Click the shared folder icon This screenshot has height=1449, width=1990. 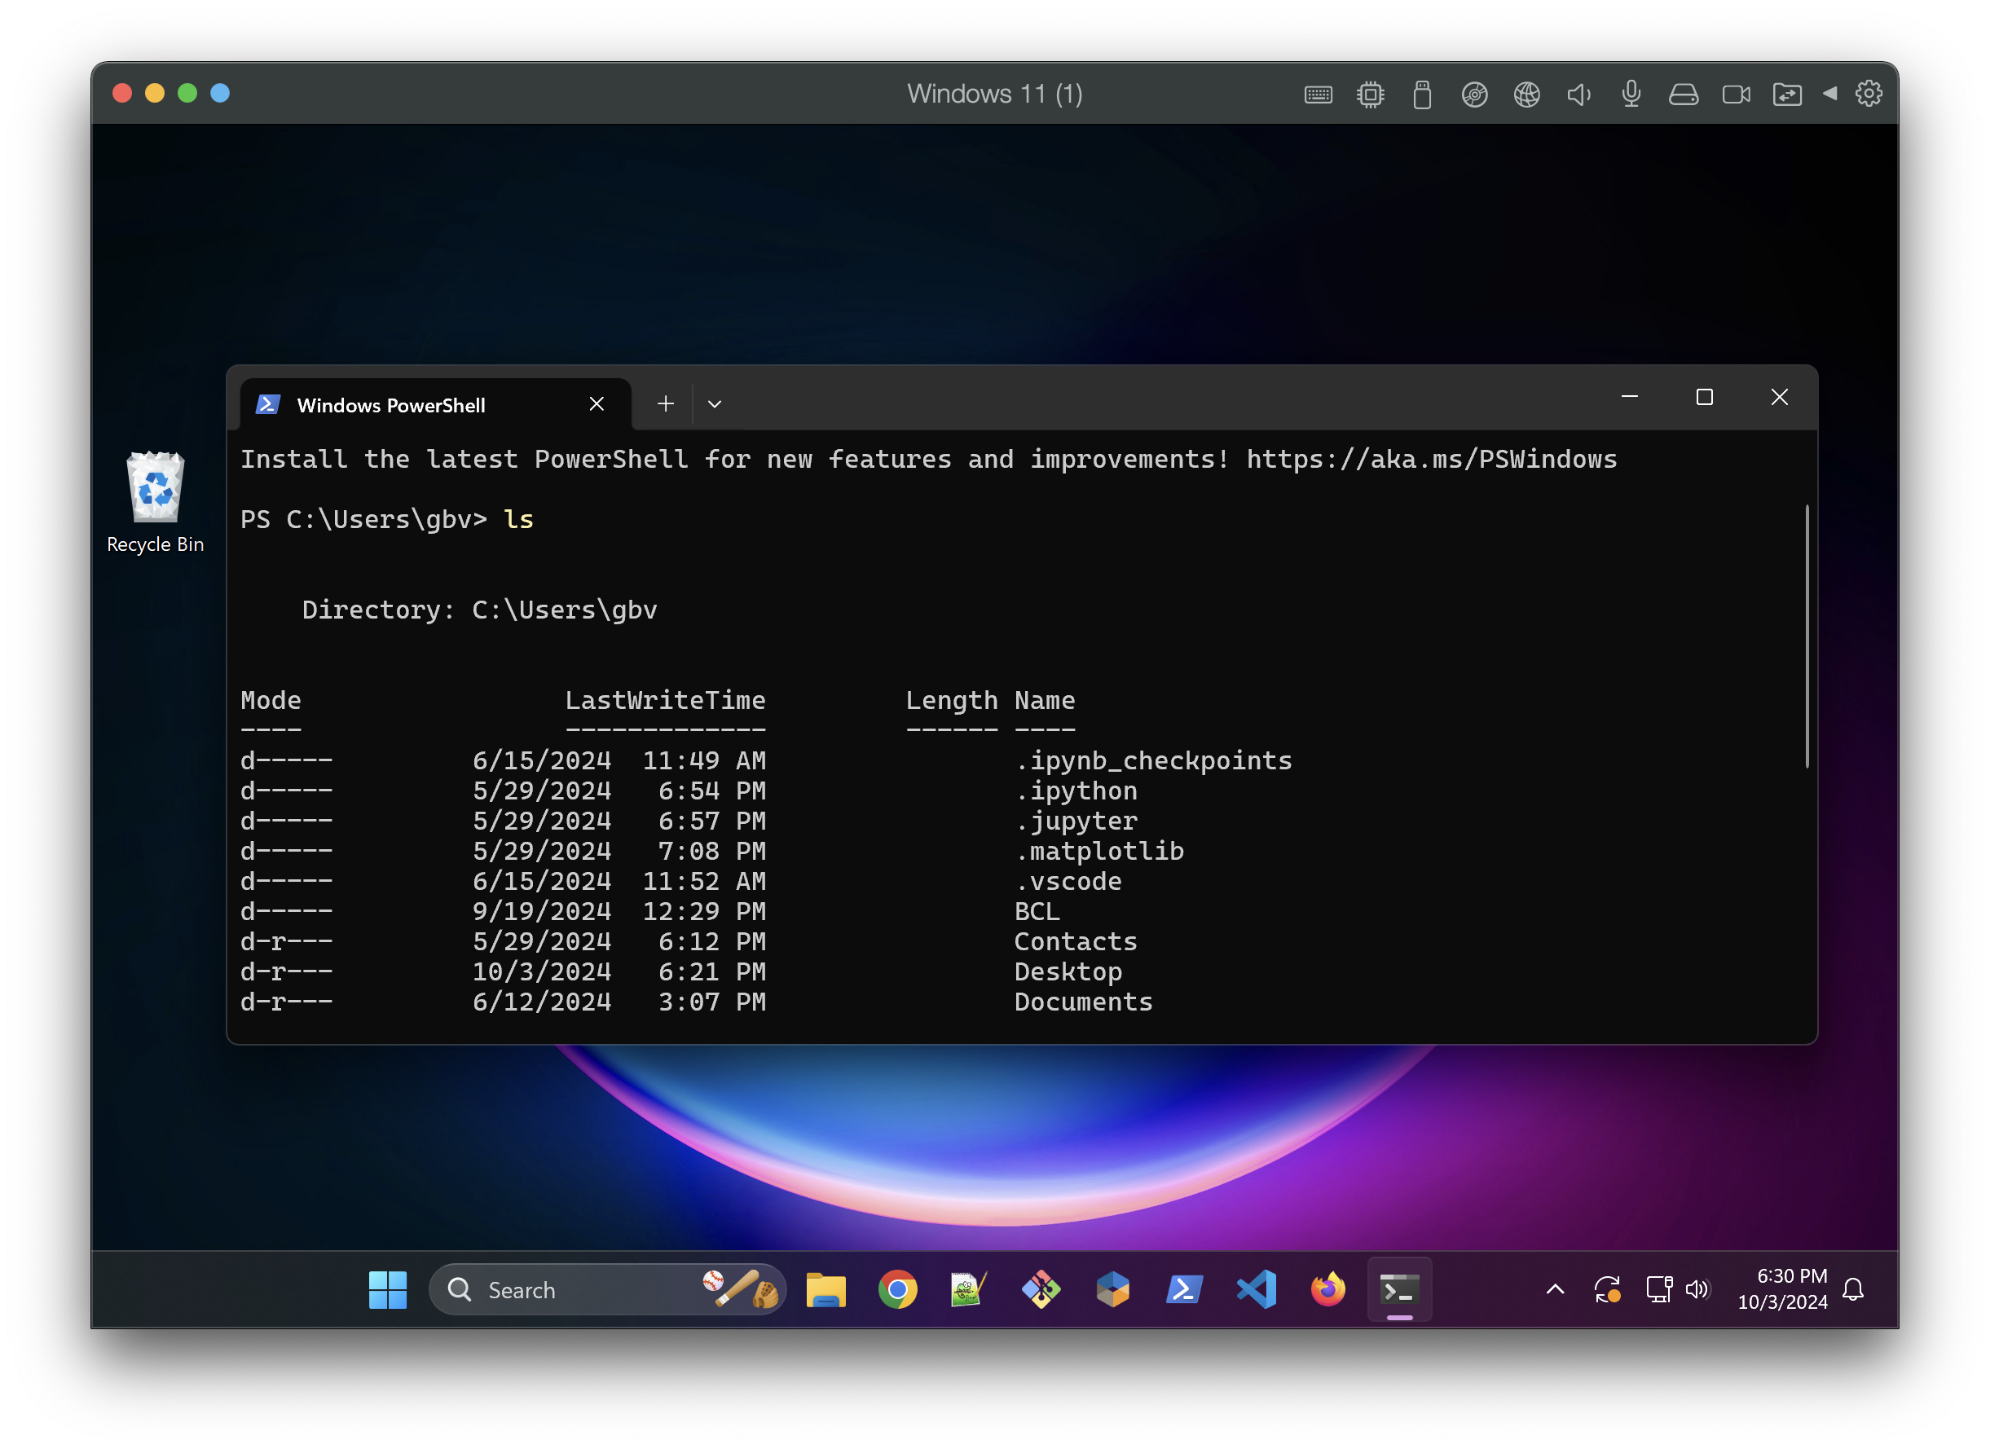[1787, 95]
